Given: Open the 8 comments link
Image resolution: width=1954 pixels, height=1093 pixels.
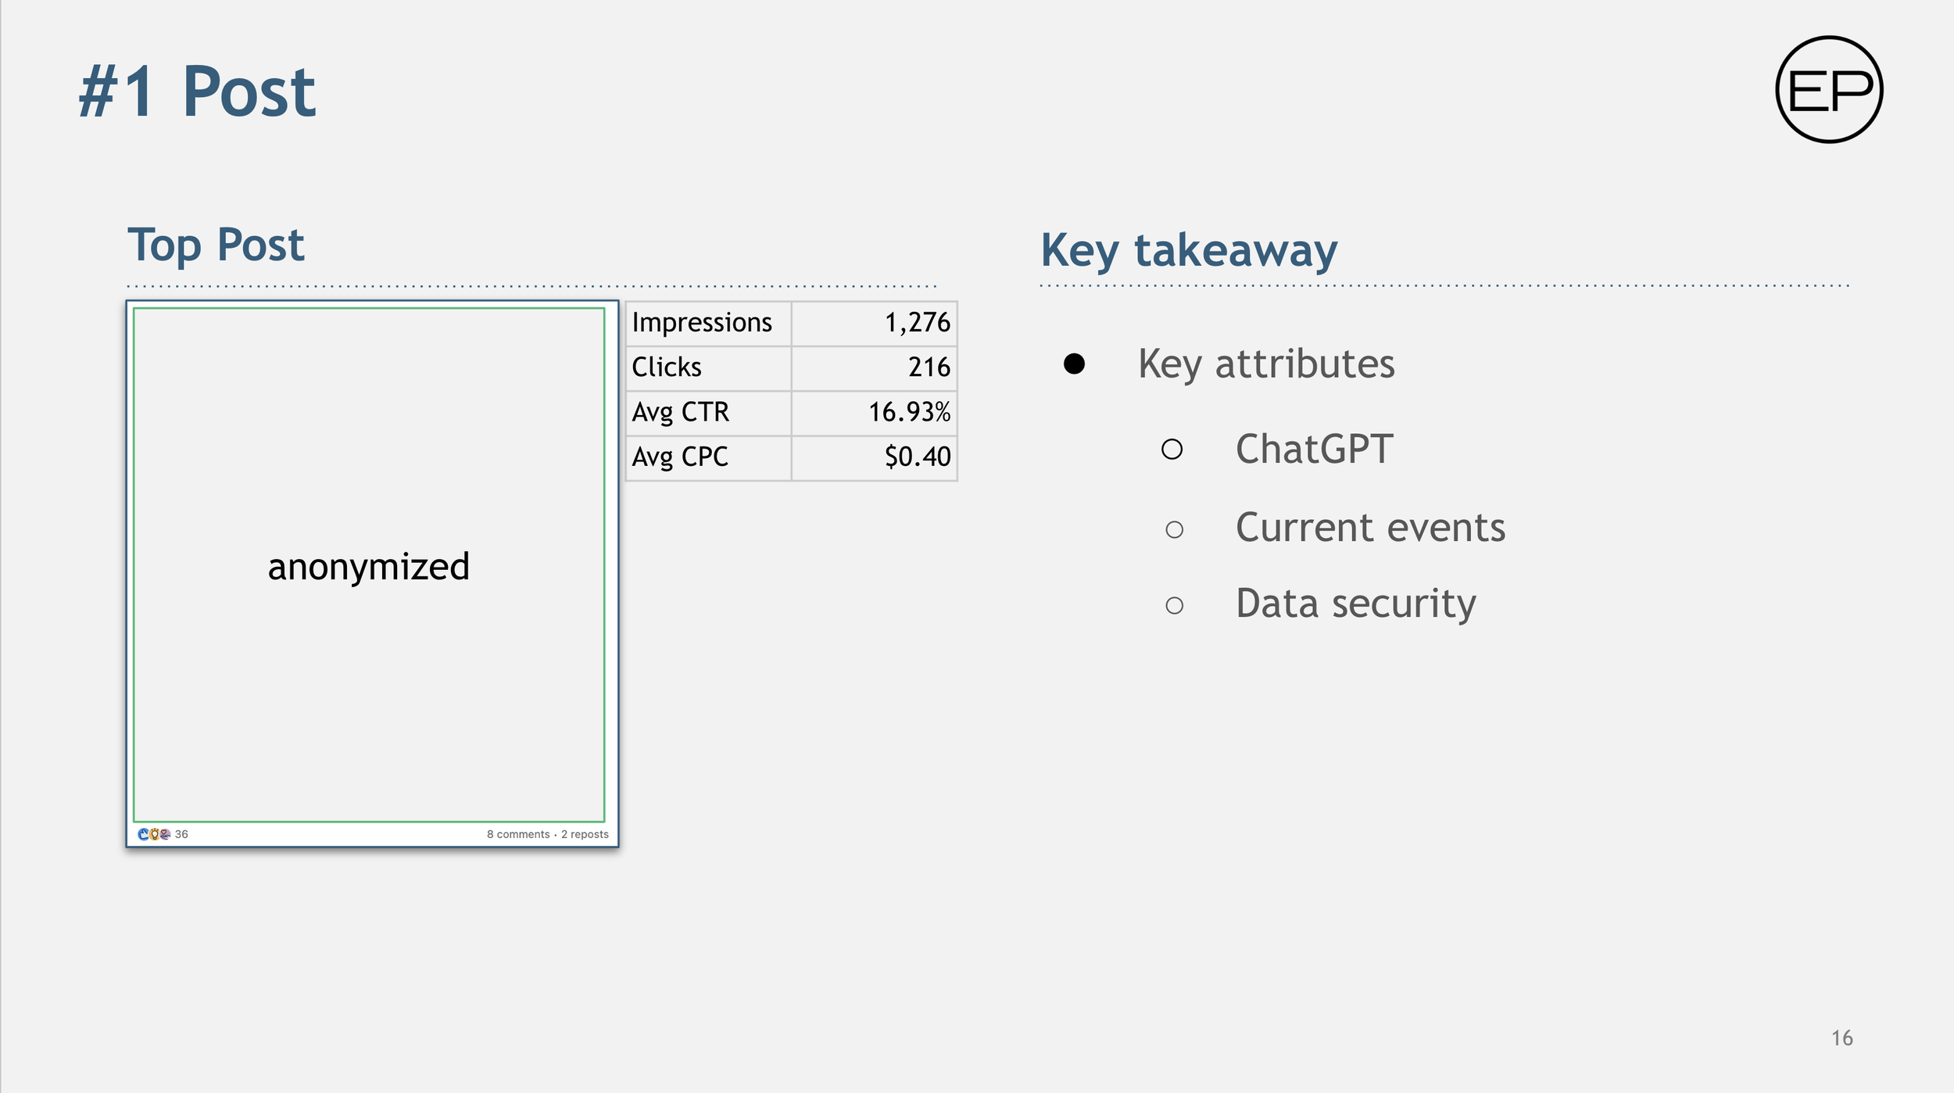Looking at the screenshot, I should 518,834.
